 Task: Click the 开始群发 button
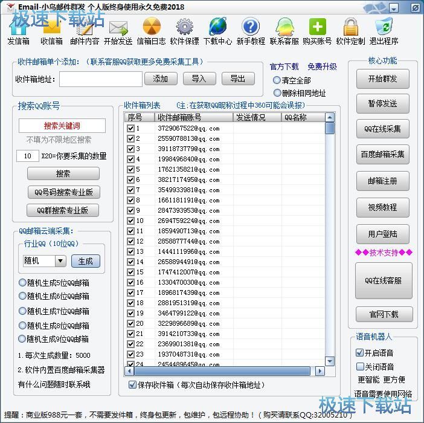383,79
